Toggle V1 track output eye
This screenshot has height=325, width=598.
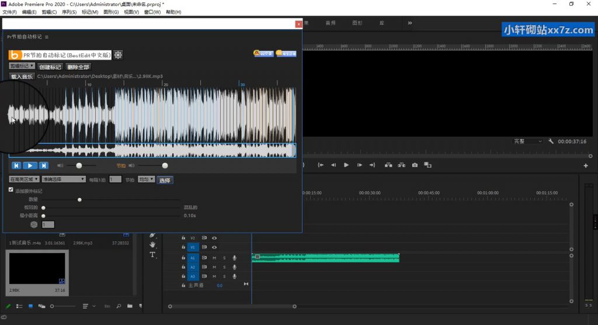214,247
